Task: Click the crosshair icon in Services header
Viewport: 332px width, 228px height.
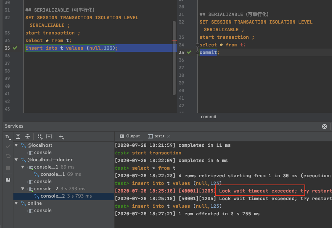Action: (x=324, y=127)
